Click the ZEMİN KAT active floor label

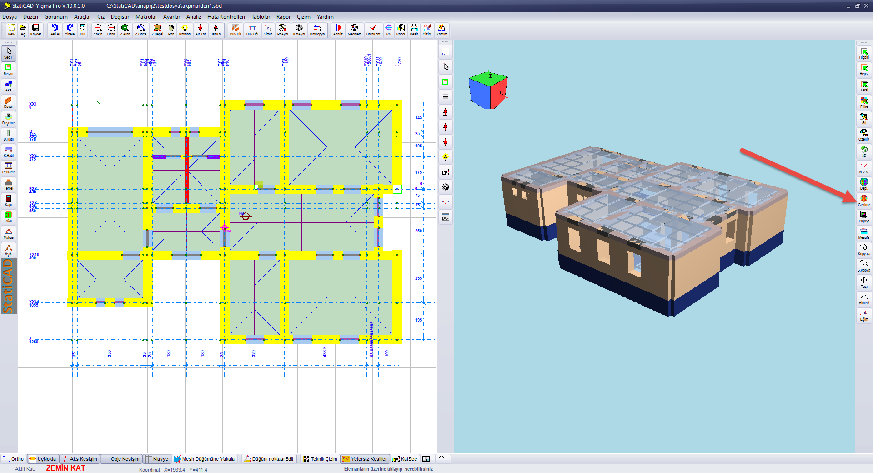pyautogui.click(x=65, y=468)
